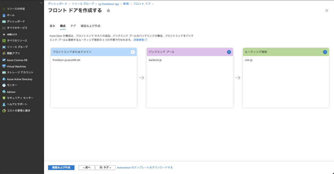334x174 pixels.
Task: Click the 確認および作成 blue button
Action: tap(61, 167)
